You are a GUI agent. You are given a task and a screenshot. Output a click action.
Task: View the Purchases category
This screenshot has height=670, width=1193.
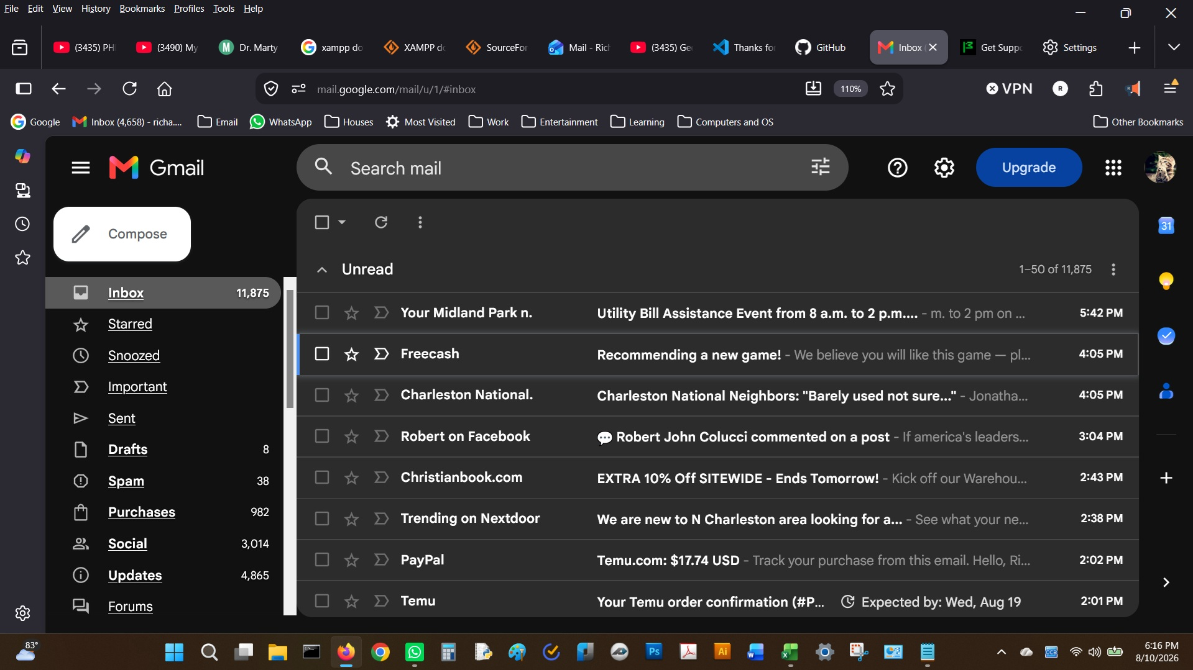pyautogui.click(x=142, y=512)
